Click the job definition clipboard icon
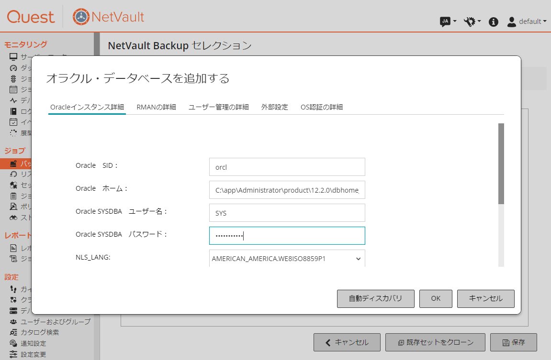 [x=13, y=196]
